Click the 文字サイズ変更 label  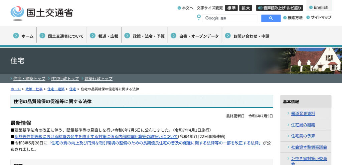tap(210, 8)
